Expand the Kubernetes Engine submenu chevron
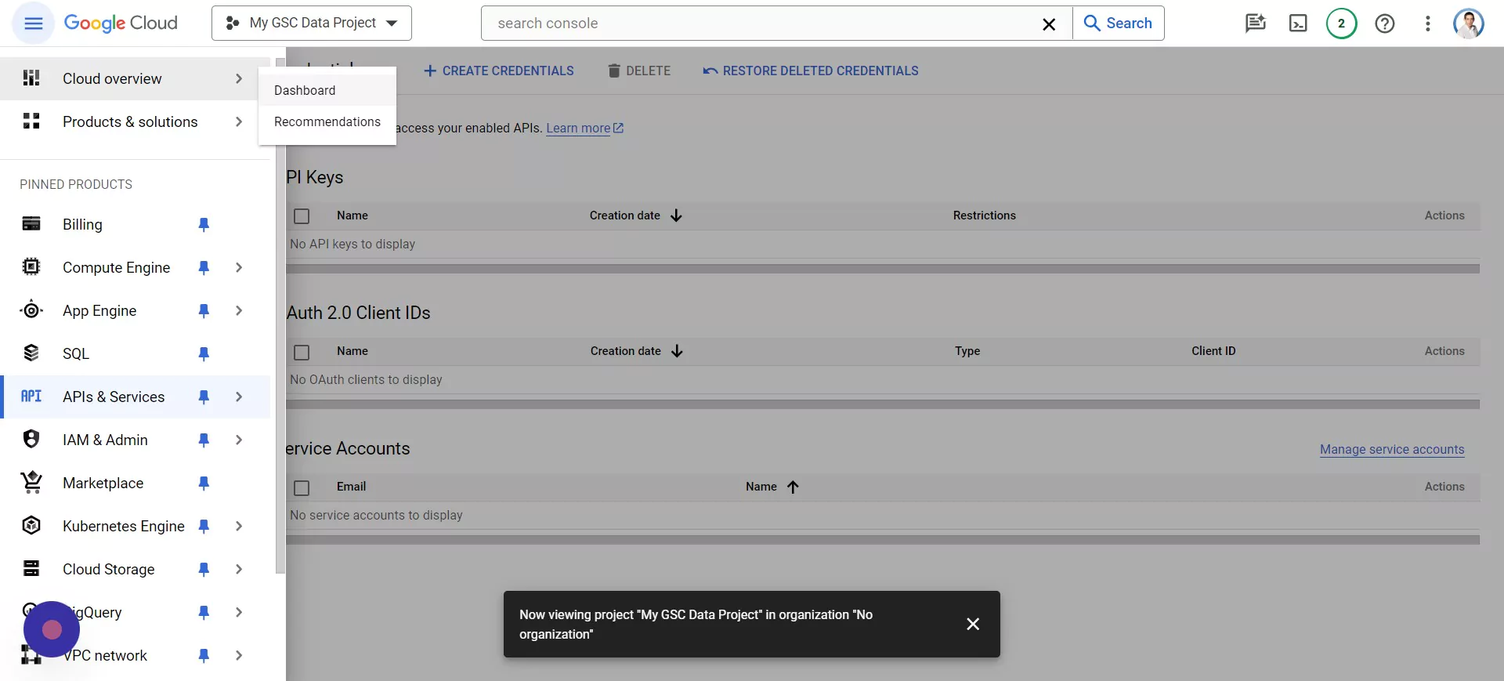 tap(239, 526)
